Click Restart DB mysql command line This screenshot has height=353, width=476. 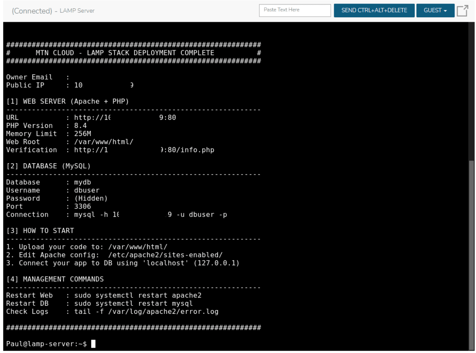pos(99,303)
